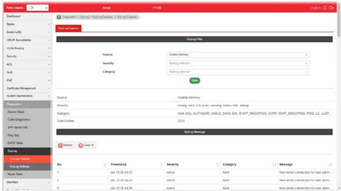Expand the PoE menu
This screenshot has height=191, width=341.
28,80
